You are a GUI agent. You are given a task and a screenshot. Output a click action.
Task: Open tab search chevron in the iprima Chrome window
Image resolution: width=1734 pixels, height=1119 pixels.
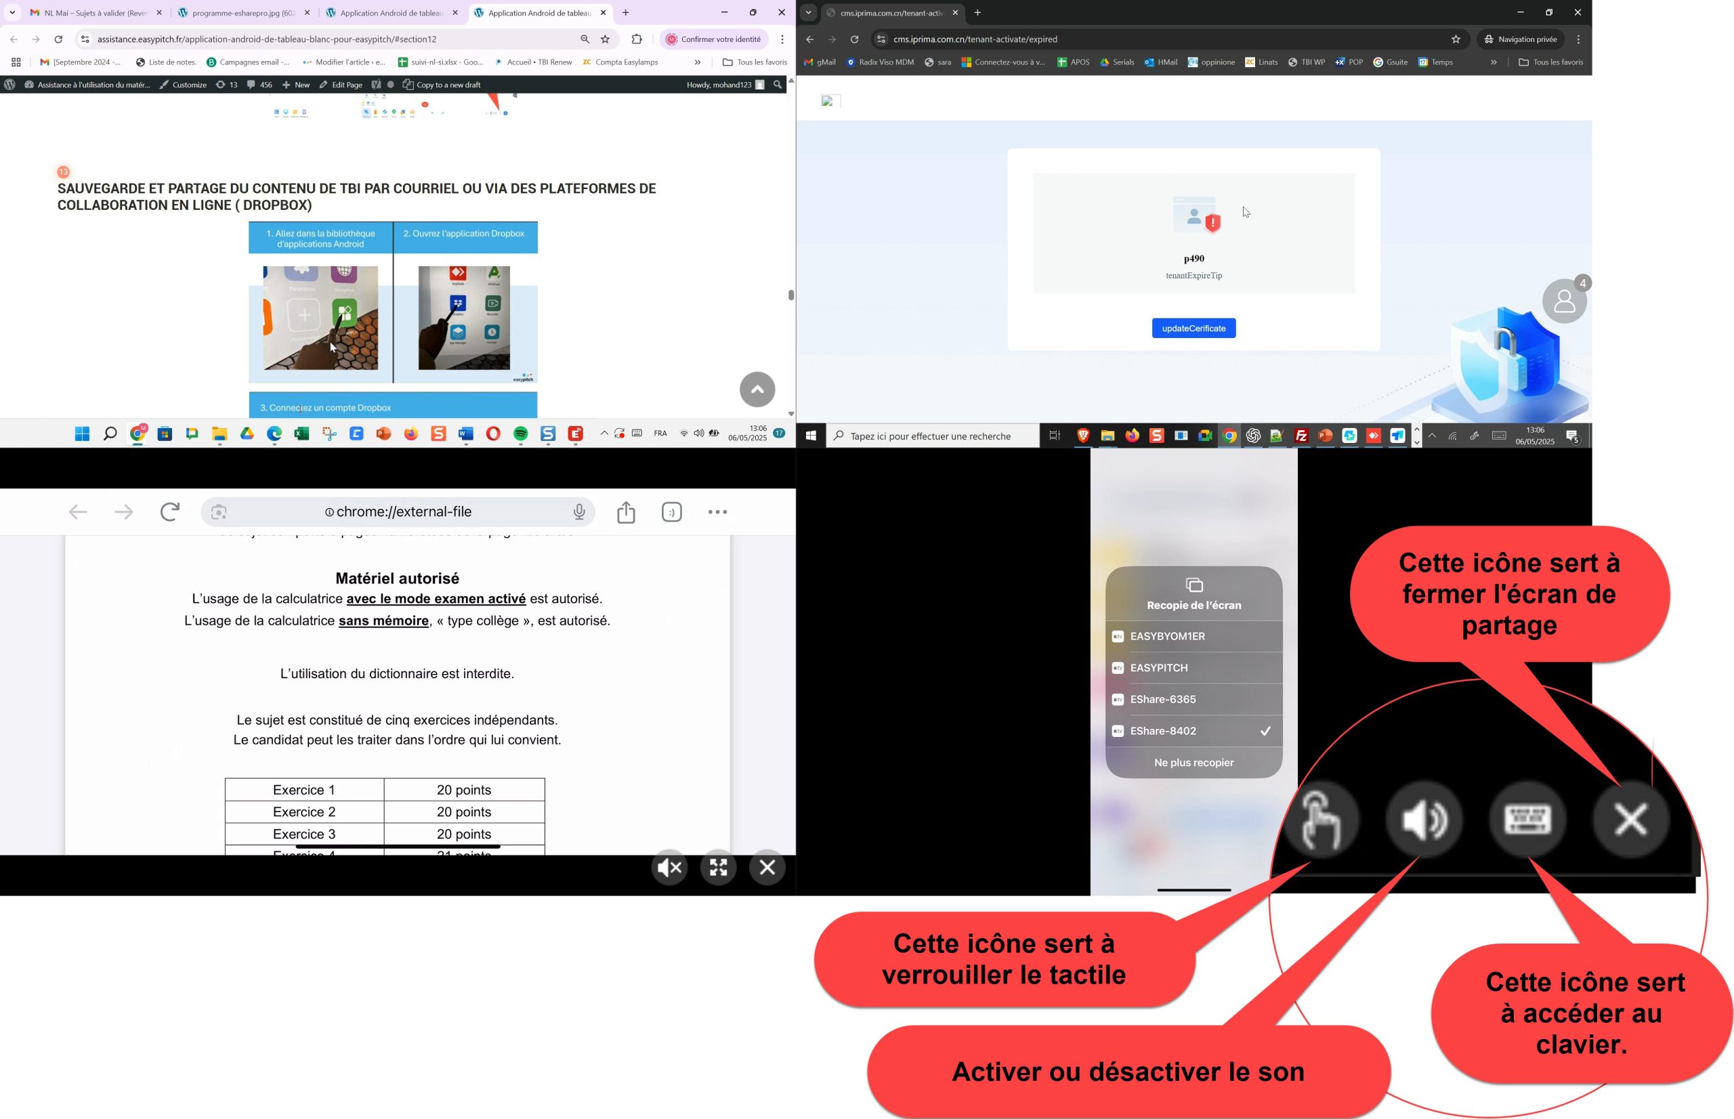click(x=808, y=12)
